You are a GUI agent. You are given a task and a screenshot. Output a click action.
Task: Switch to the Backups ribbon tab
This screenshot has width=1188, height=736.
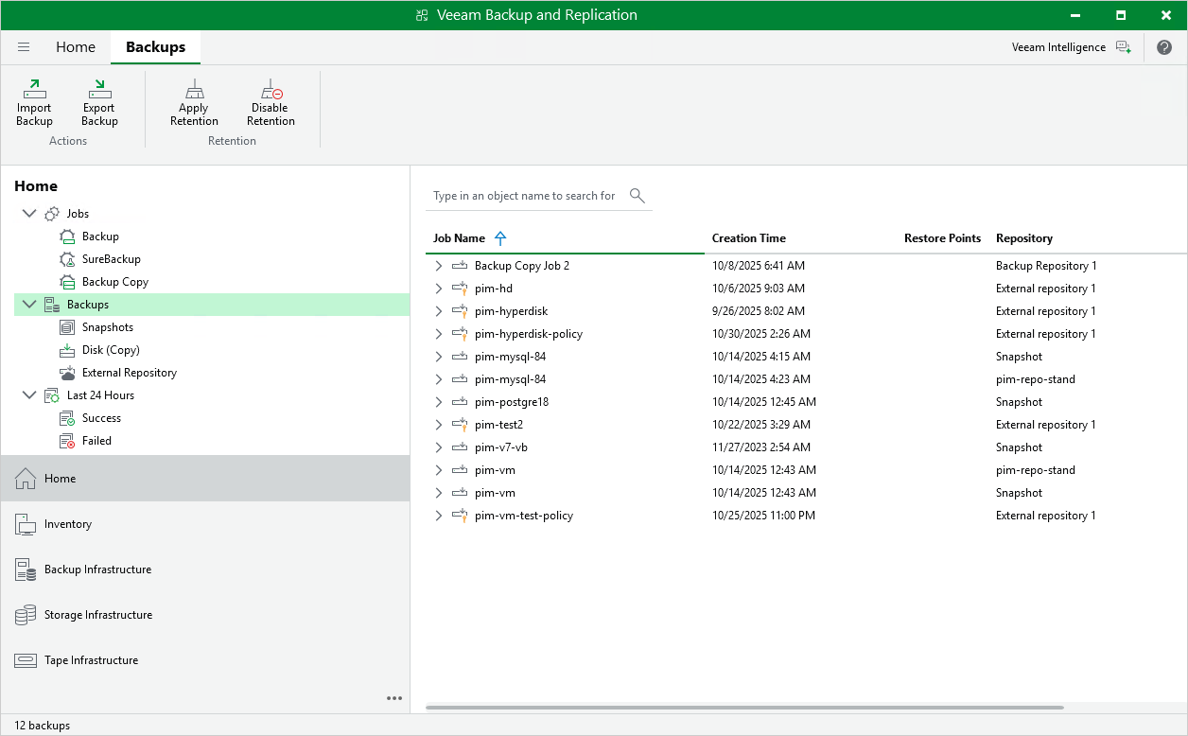155,47
